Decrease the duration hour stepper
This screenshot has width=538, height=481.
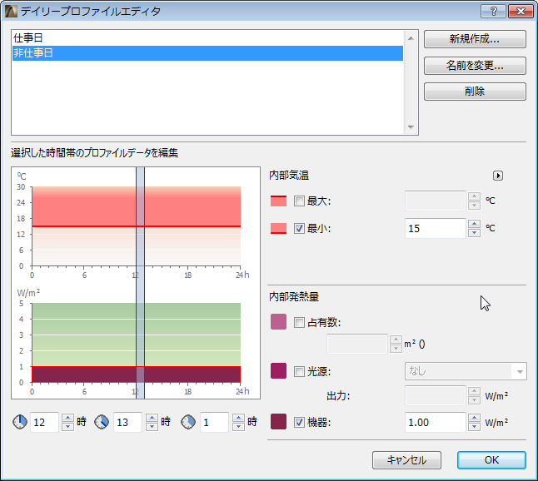pos(238,426)
